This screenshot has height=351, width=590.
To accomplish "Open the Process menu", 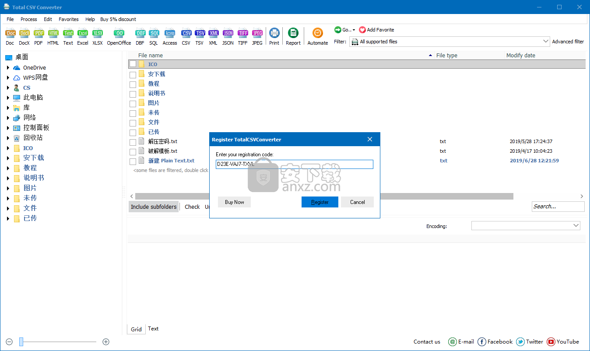I will 29,19.
